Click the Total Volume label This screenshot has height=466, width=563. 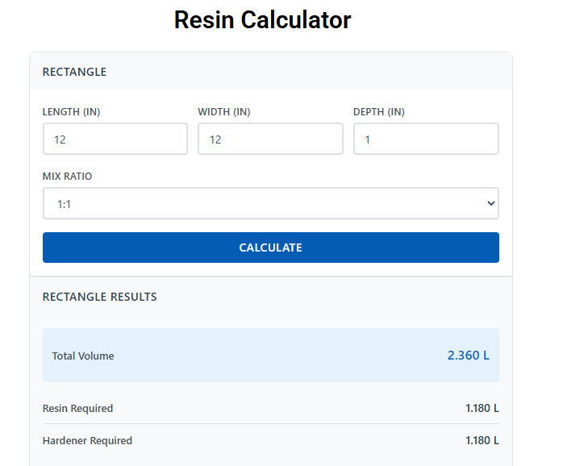(83, 356)
